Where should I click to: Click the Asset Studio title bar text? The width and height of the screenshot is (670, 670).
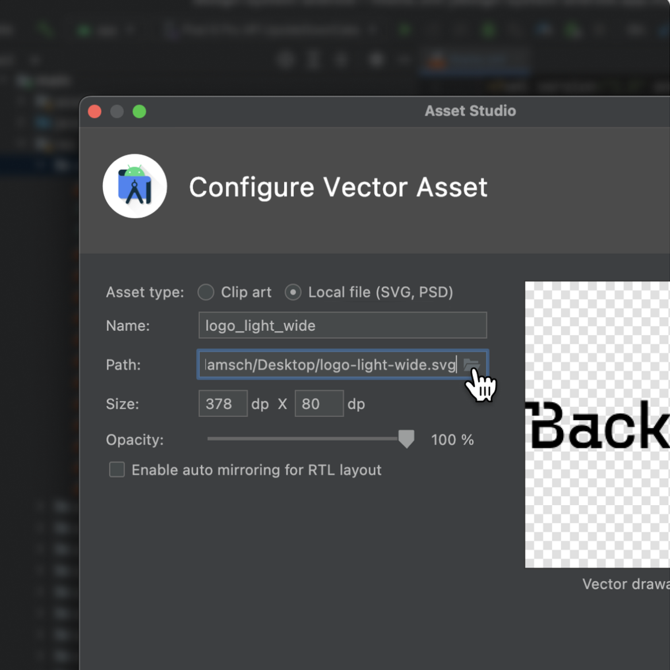(470, 111)
